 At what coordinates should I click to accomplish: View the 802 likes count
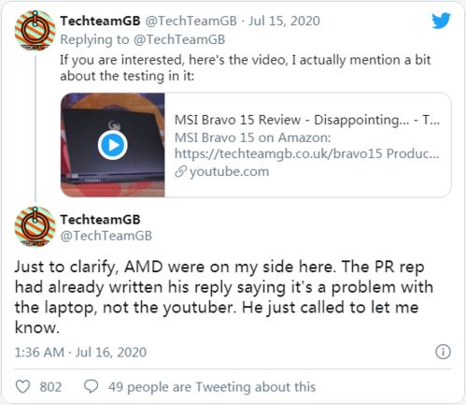click(x=50, y=387)
